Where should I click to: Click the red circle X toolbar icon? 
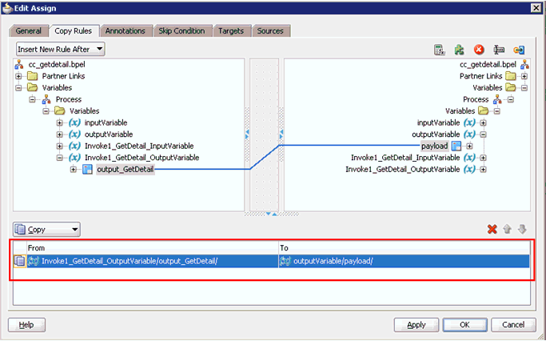coord(479,50)
